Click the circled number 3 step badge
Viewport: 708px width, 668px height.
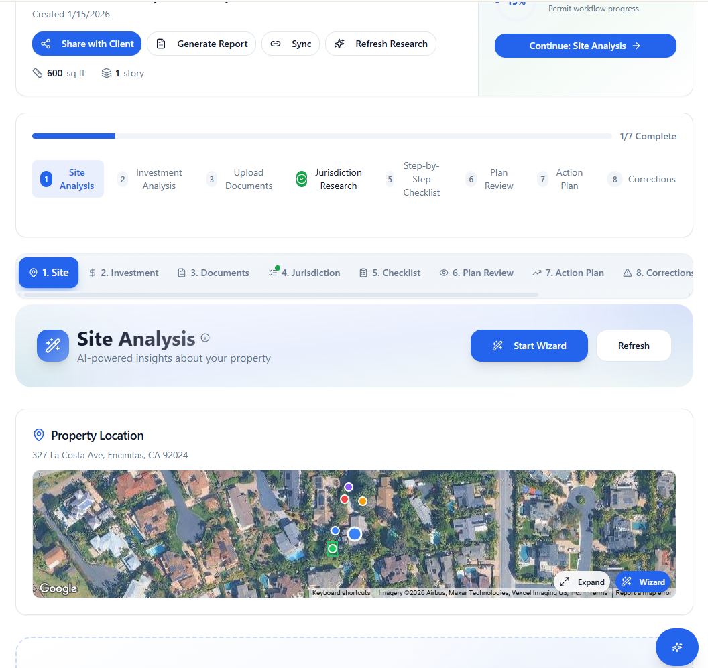point(211,179)
